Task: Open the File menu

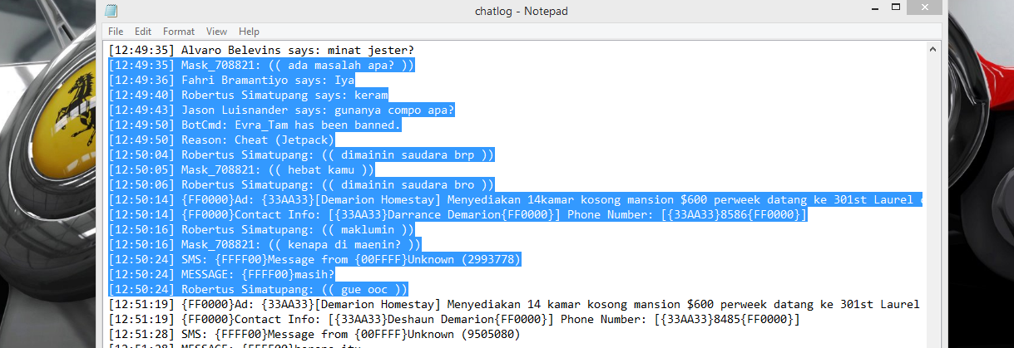Action: point(116,32)
